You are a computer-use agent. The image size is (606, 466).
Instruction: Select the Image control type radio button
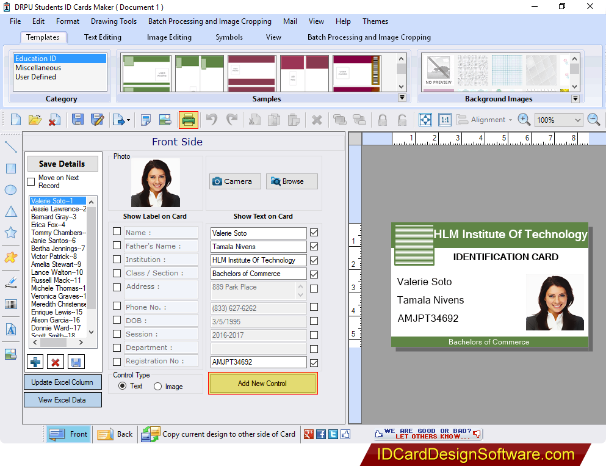pyautogui.click(x=157, y=385)
